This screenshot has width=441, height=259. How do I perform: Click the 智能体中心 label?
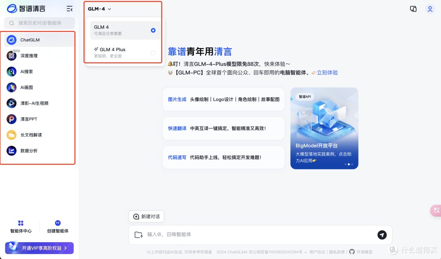[21, 231]
